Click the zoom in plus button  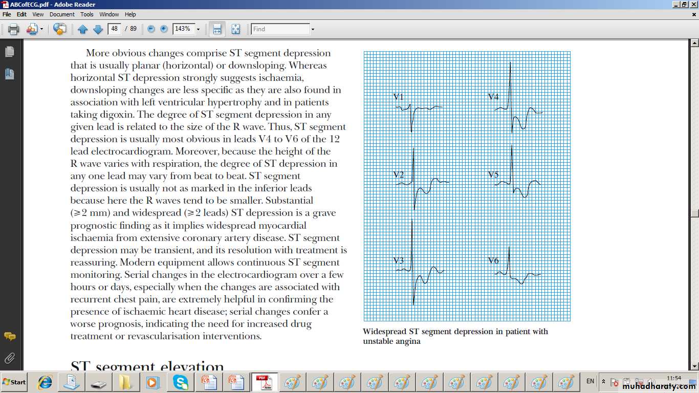tap(164, 29)
